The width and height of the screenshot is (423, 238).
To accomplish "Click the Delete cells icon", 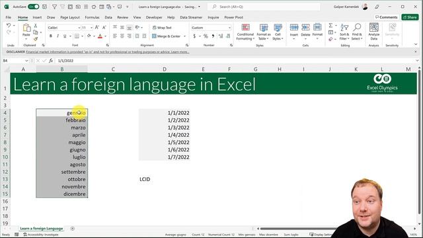I will [x=305, y=27].
